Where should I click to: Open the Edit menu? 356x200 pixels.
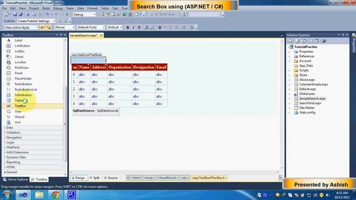point(13,8)
